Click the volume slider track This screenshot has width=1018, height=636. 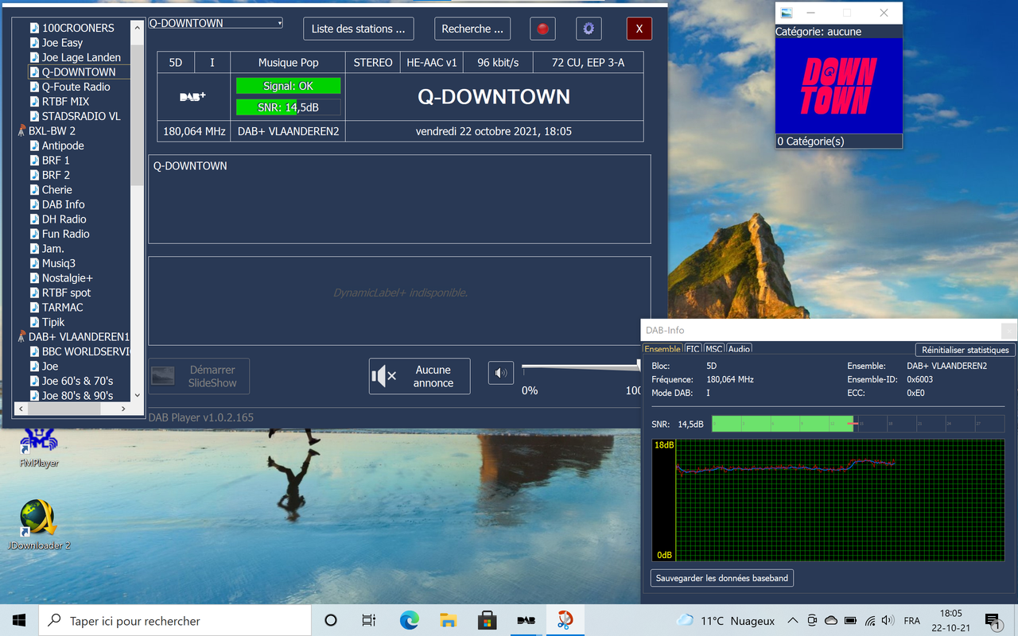pyautogui.click(x=581, y=367)
